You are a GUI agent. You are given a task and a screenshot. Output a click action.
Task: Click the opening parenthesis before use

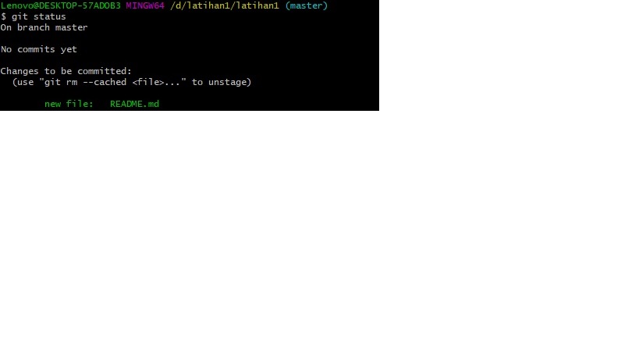point(15,82)
